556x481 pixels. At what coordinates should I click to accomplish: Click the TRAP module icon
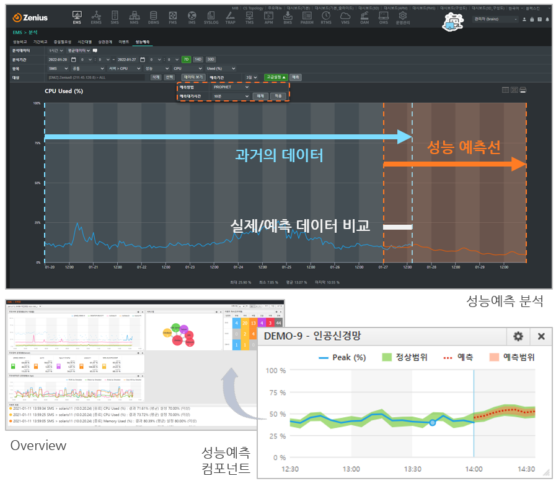[x=231, y=17]
